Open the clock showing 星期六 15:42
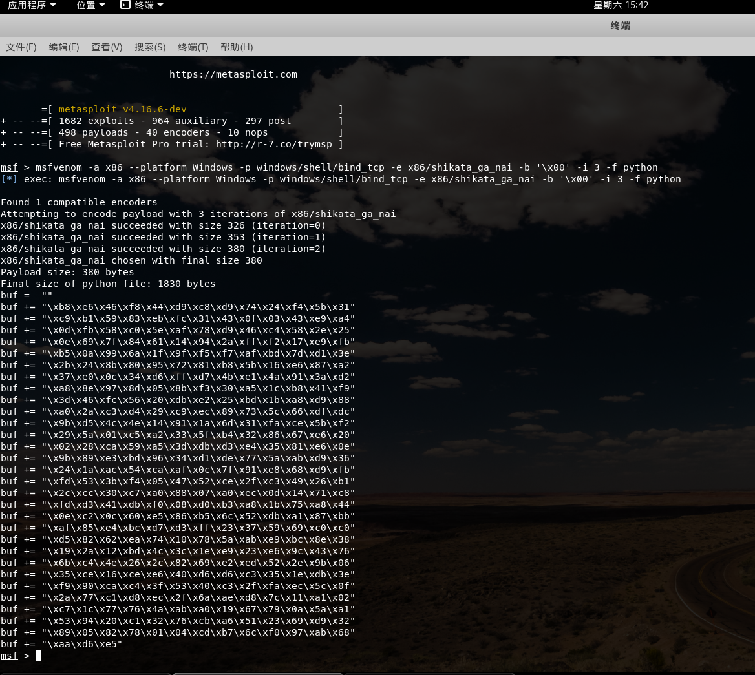 point(621,5)
